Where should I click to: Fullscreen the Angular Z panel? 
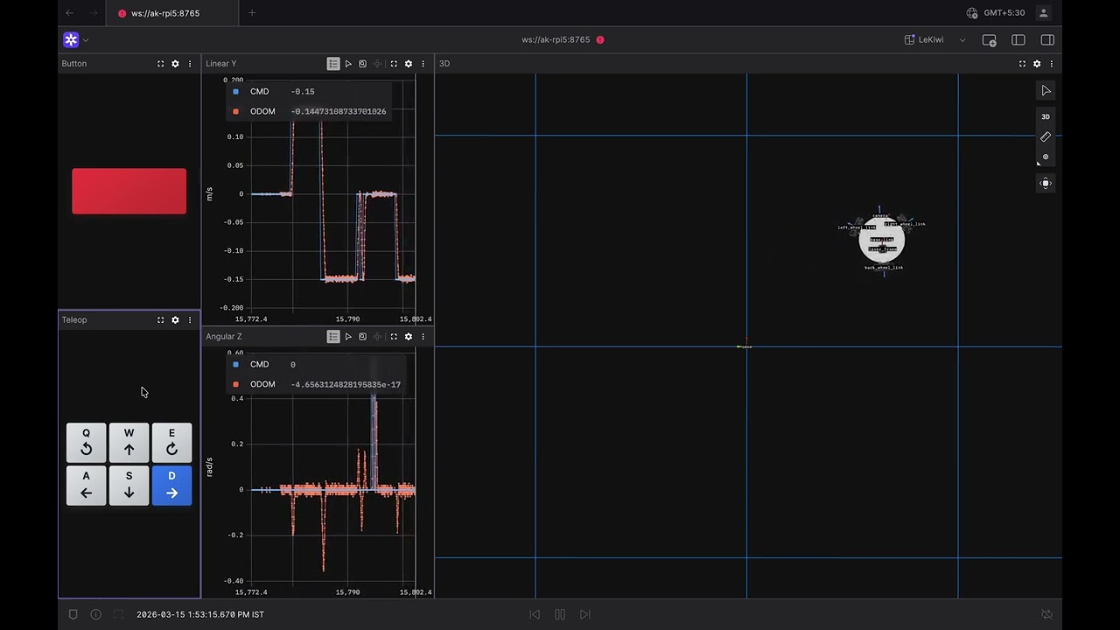click(x=394, y=337)
